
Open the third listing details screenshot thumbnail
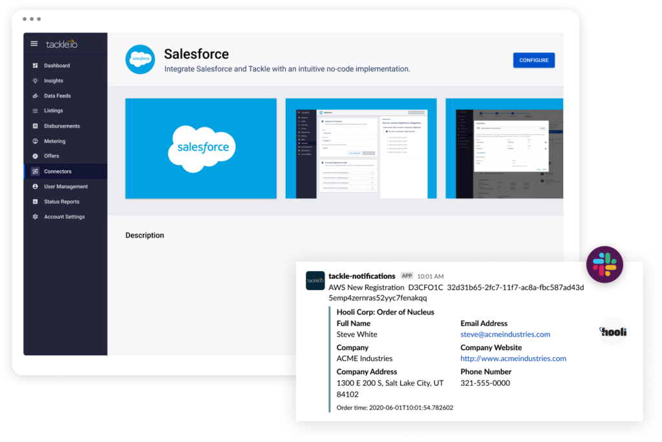504,148
